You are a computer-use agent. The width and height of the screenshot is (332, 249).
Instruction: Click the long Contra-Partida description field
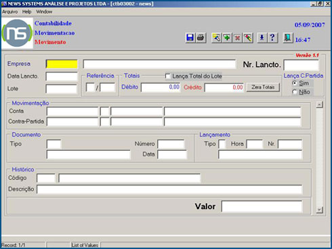click(232, 122)
